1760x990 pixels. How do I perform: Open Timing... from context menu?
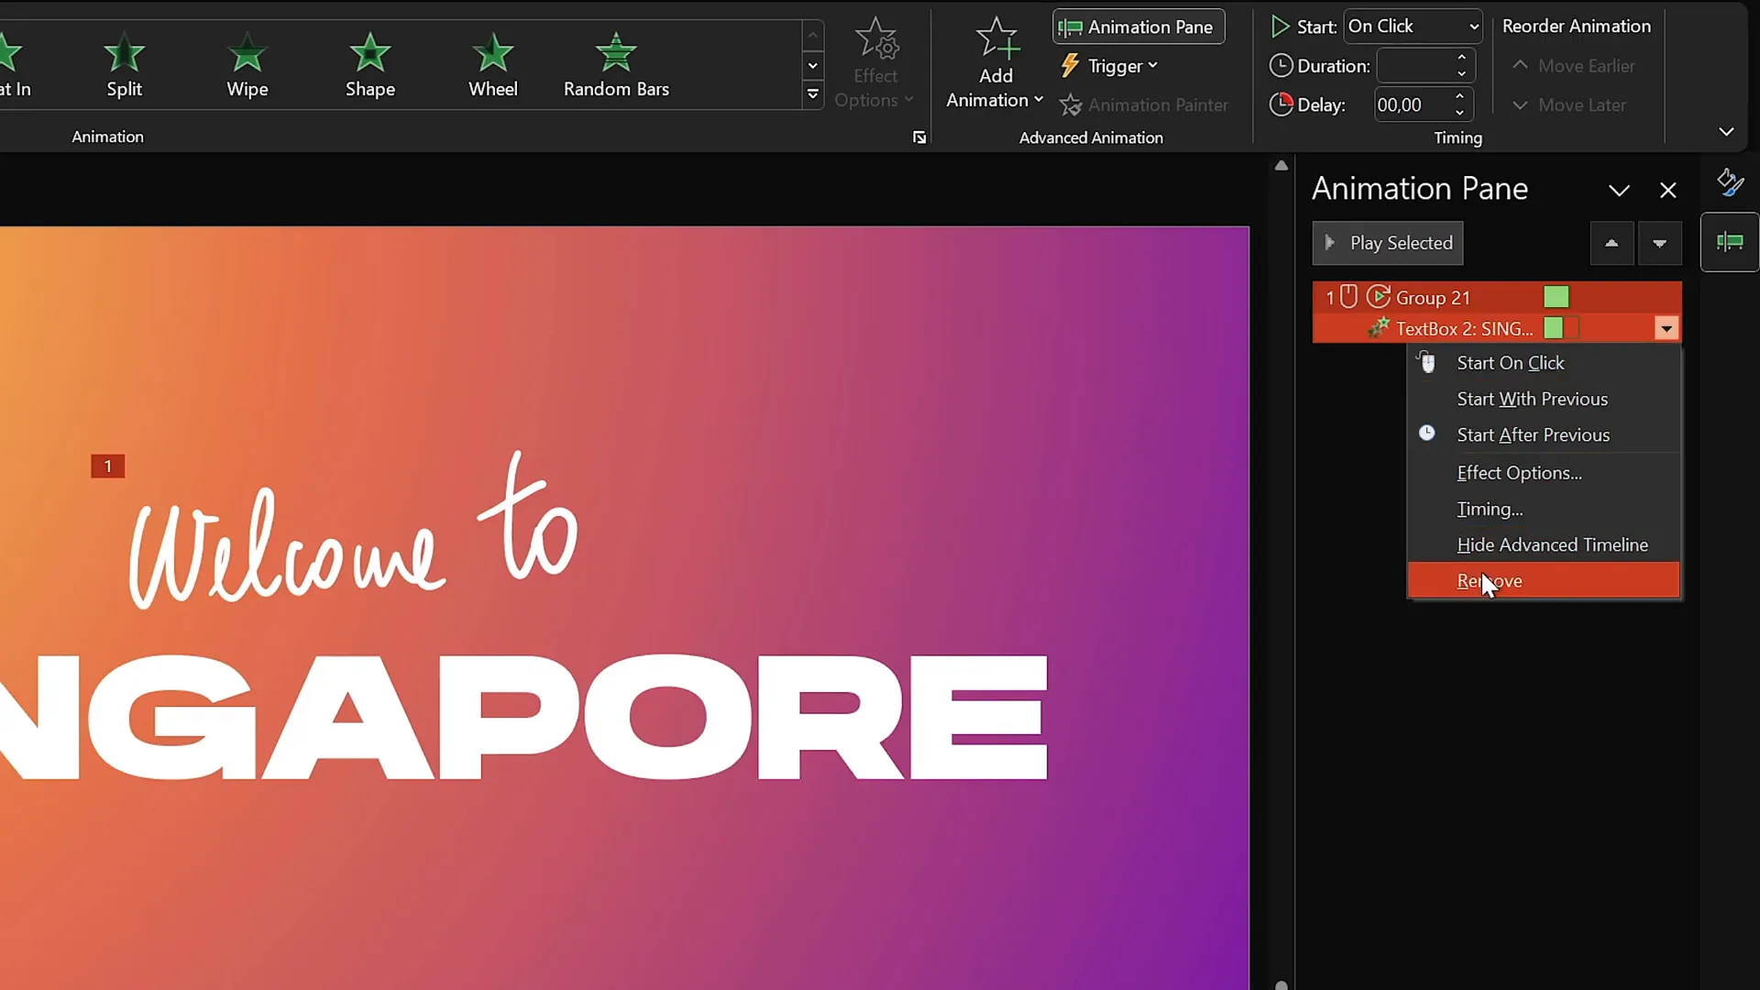click(1544, 509)
